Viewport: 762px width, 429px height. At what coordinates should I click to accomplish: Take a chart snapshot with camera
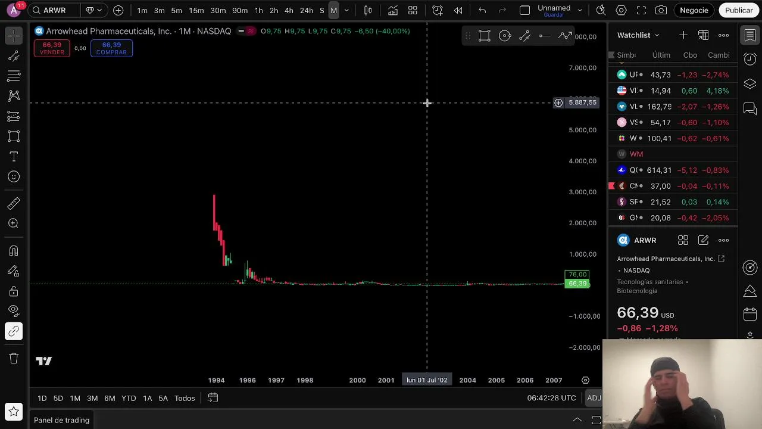[661, 10]
